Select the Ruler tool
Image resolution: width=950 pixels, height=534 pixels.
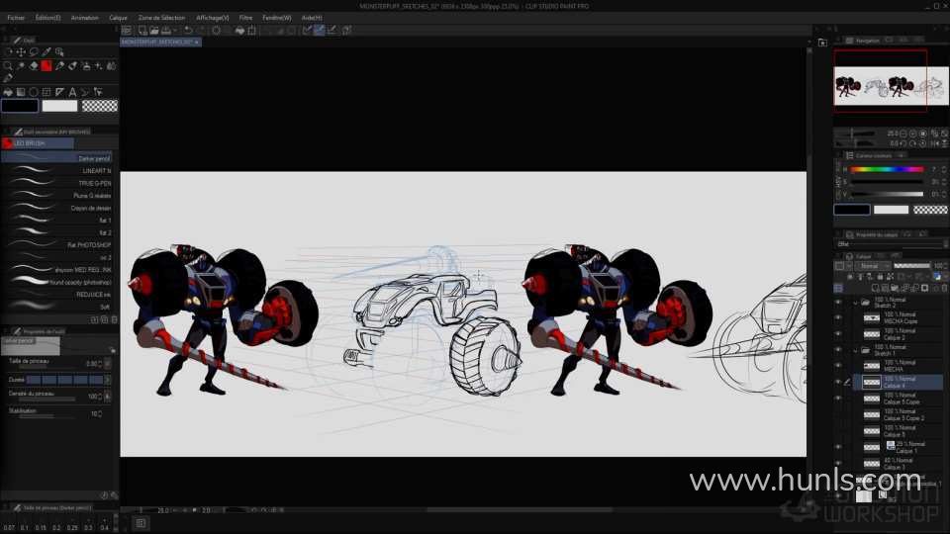tap(59, 92)
